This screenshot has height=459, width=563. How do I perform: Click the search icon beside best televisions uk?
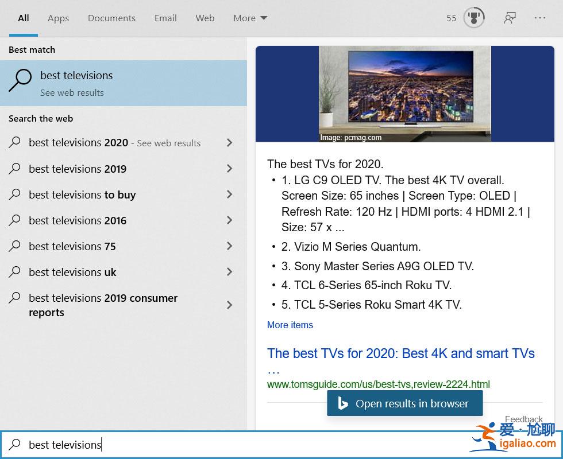(16, 272)
